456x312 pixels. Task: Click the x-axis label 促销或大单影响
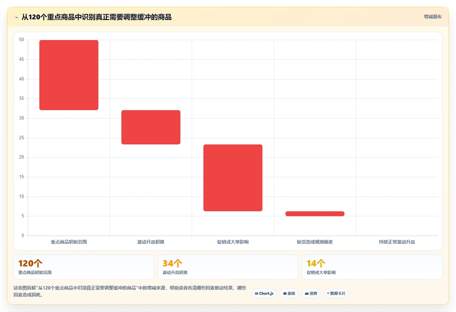tap(233, 242)
